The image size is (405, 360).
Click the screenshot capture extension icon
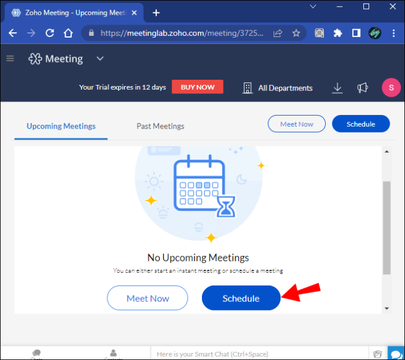[x=319, y=33]
